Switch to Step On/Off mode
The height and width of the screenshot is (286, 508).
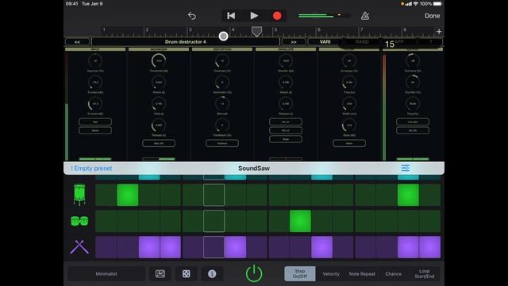300,273
